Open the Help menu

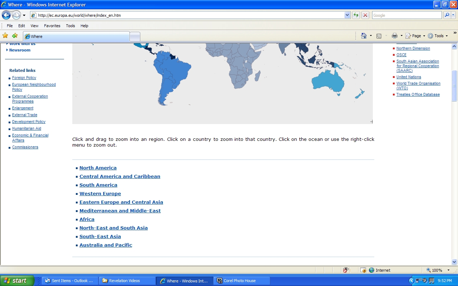[x=84, y=26]
